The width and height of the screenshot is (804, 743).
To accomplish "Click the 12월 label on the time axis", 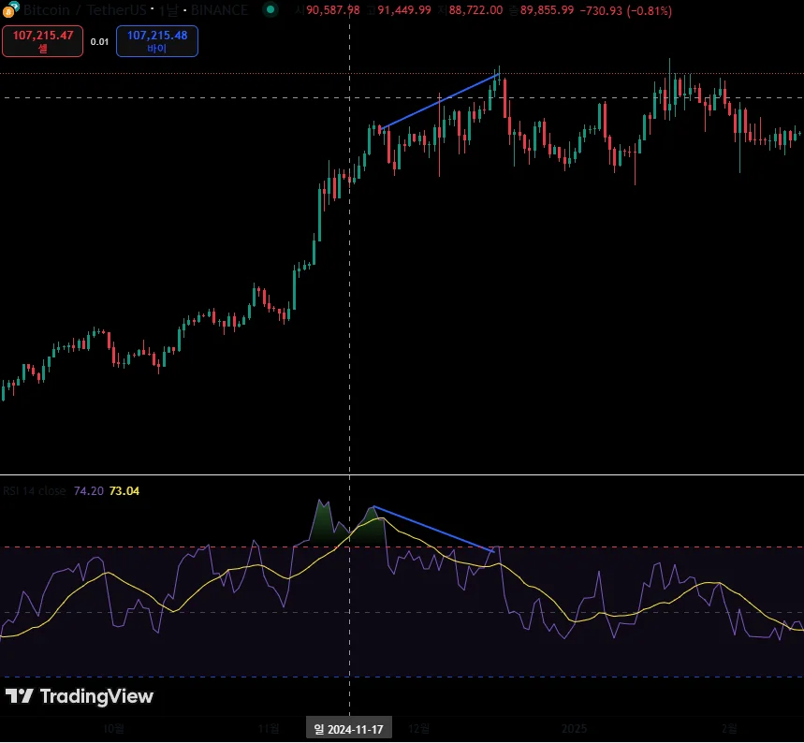I will 419,729.
